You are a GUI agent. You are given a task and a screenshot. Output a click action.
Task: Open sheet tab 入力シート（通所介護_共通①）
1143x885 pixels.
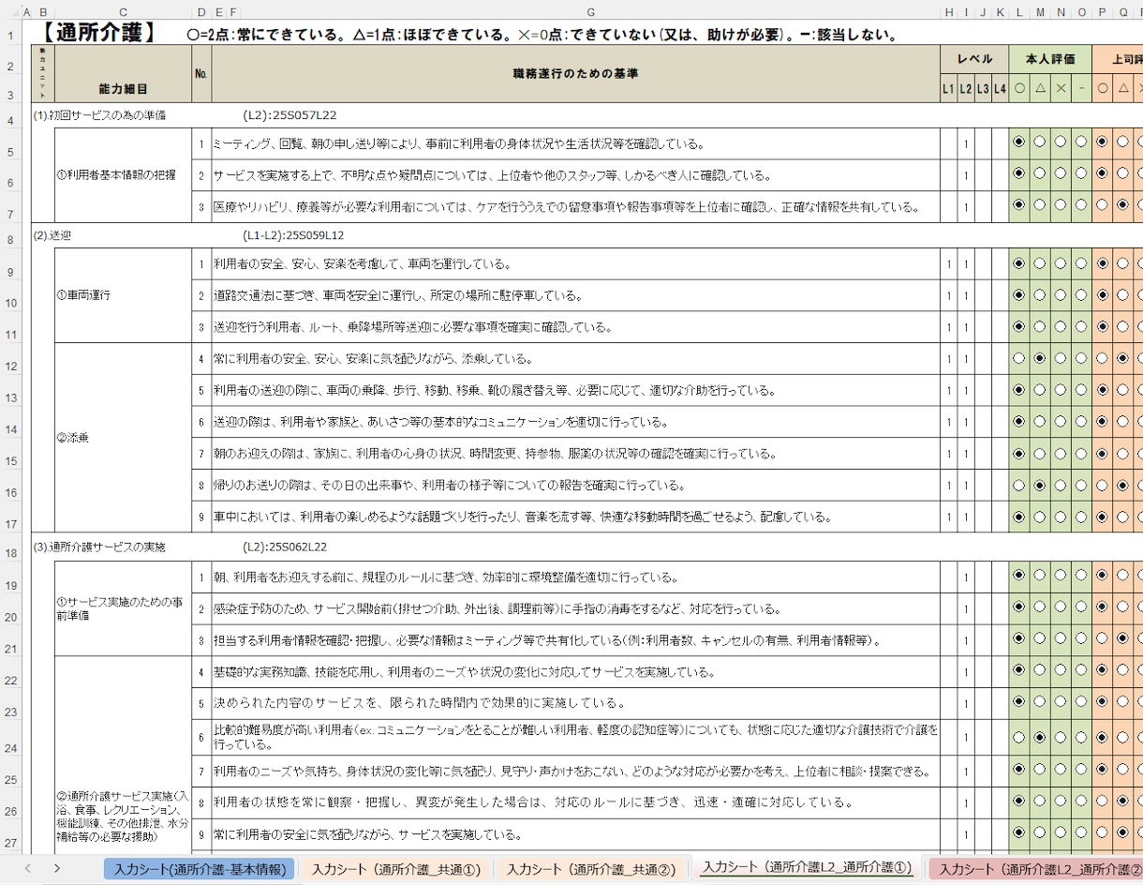click(396, 869)
